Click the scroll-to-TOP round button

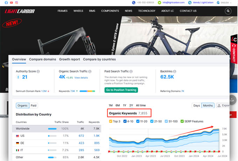232,100
